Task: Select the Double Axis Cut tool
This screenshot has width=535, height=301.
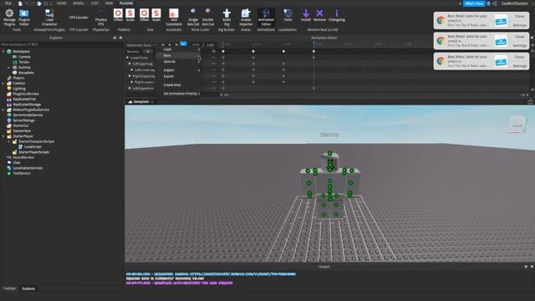Action: point(208,17)
